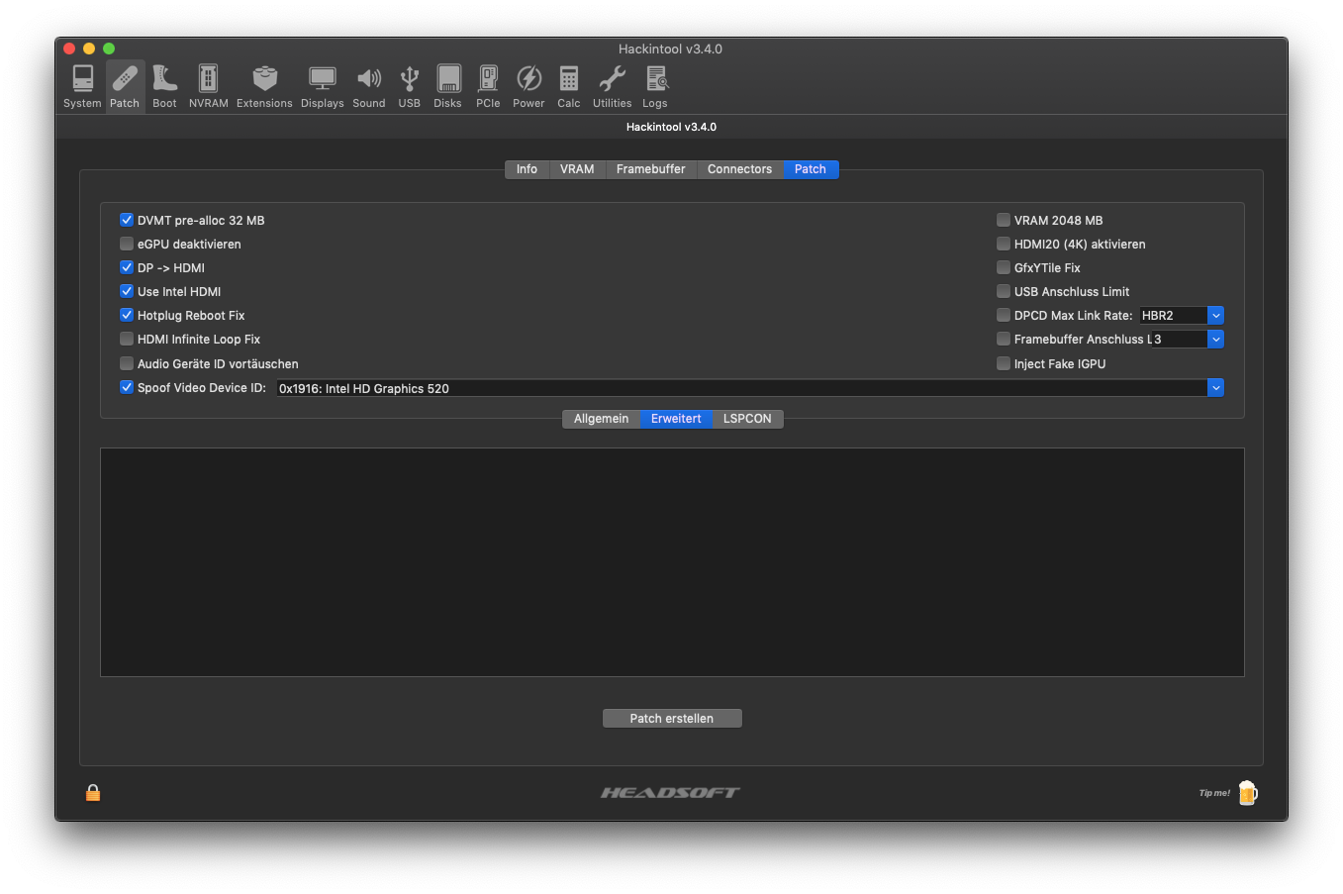Enable USB Anschluss Limit

(x=1004, y=291)
